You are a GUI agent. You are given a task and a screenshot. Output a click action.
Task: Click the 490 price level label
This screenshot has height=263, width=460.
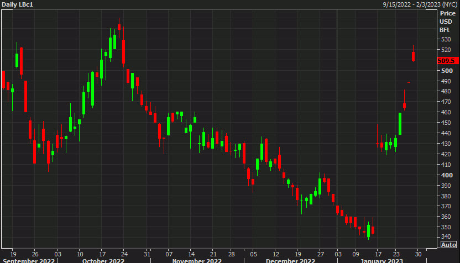(x=446, y=81)
